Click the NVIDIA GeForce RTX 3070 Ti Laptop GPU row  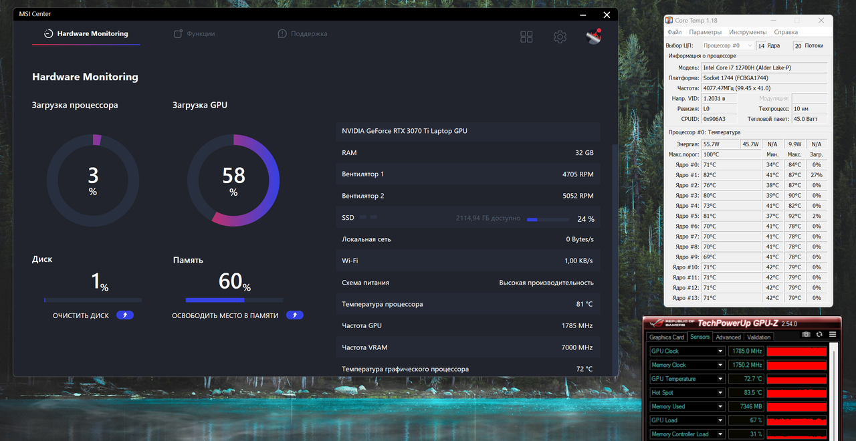point(468,131)
